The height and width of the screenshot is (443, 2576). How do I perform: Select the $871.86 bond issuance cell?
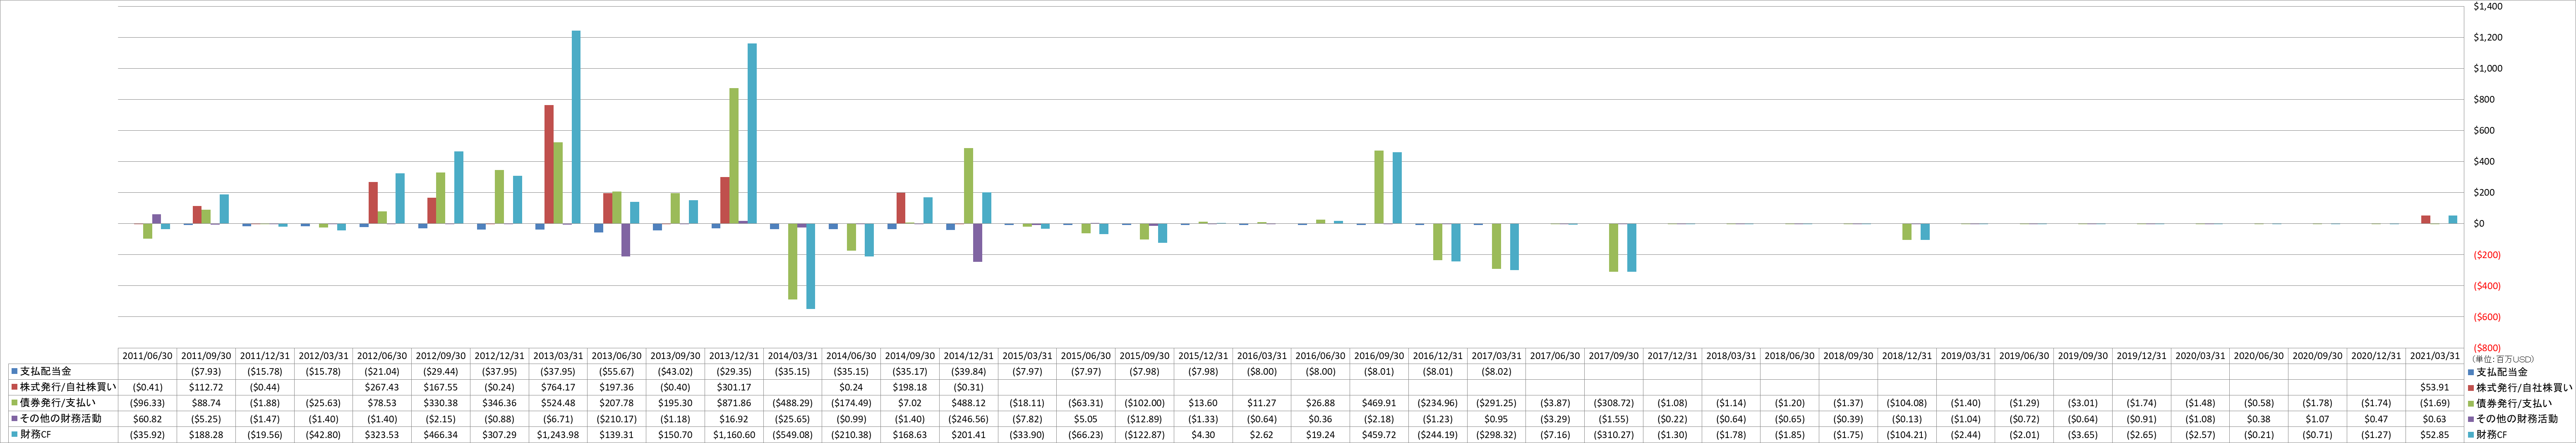point(734,403)
